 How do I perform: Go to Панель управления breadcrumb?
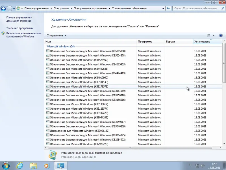coord(36,8)
